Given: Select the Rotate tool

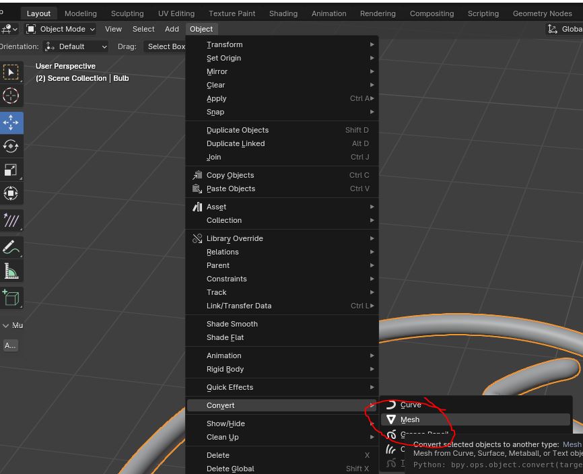Looking at the screenshot, I should click(x=11, y=146).
